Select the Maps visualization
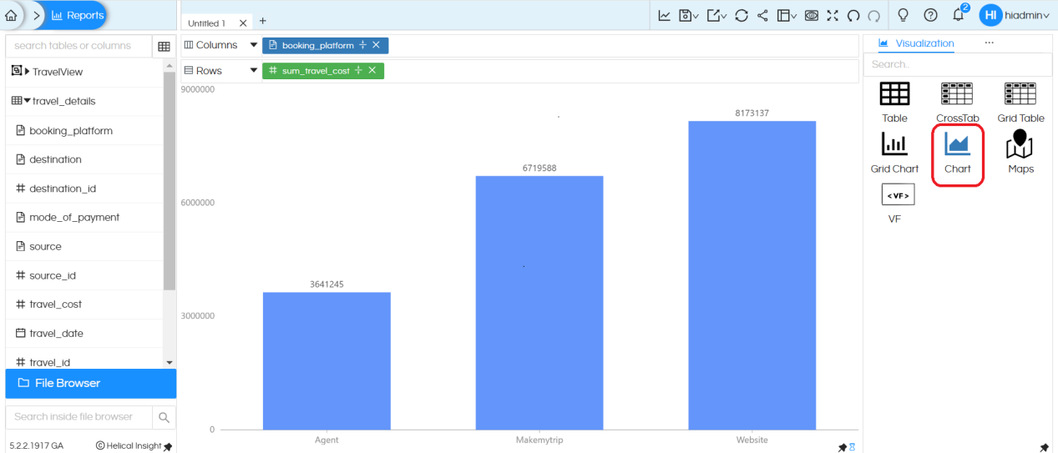This screenshot has height=453, width=1058. coord(1020,153)
